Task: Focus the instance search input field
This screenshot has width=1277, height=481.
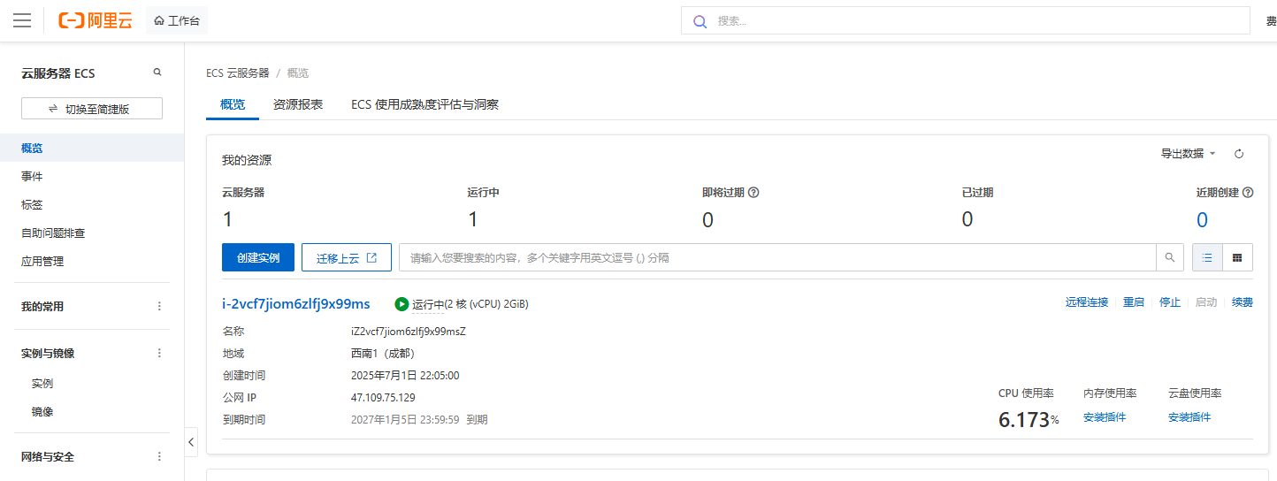Action: (x=776, y=257)
